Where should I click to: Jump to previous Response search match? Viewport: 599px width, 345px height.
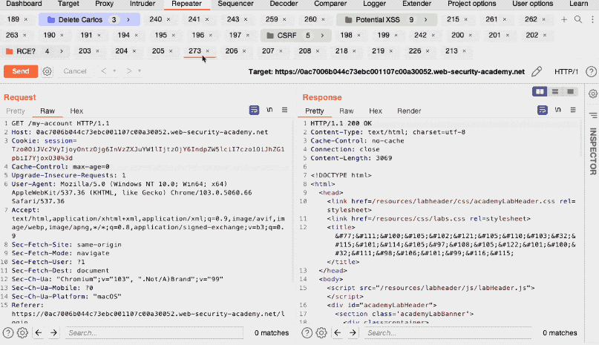pos(337,333)
